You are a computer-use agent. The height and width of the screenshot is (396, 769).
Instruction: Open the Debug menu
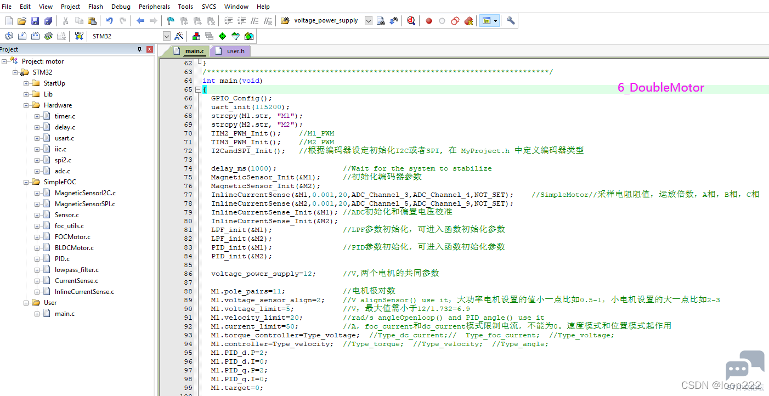tap(121, 7)
